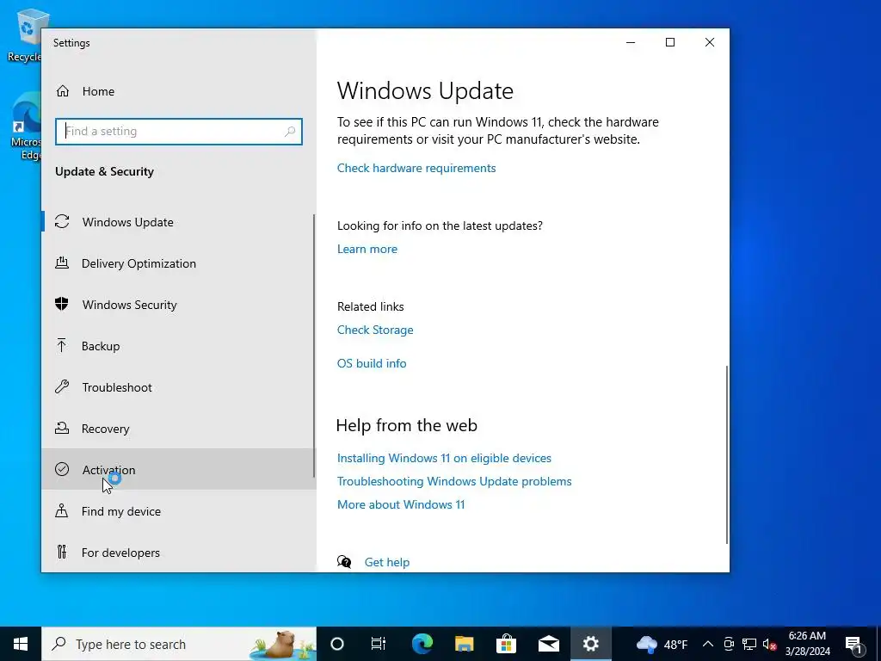Launch Microsoft Edge from the taskbar
The height and width of the screenshot is (661, 881).
pos(422,644)
